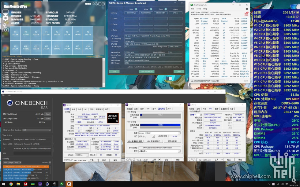This screenshot has height=187, width=300.
Task: Open the info icon in RunMemtestPro header
Action: click(x=96, y=4)
